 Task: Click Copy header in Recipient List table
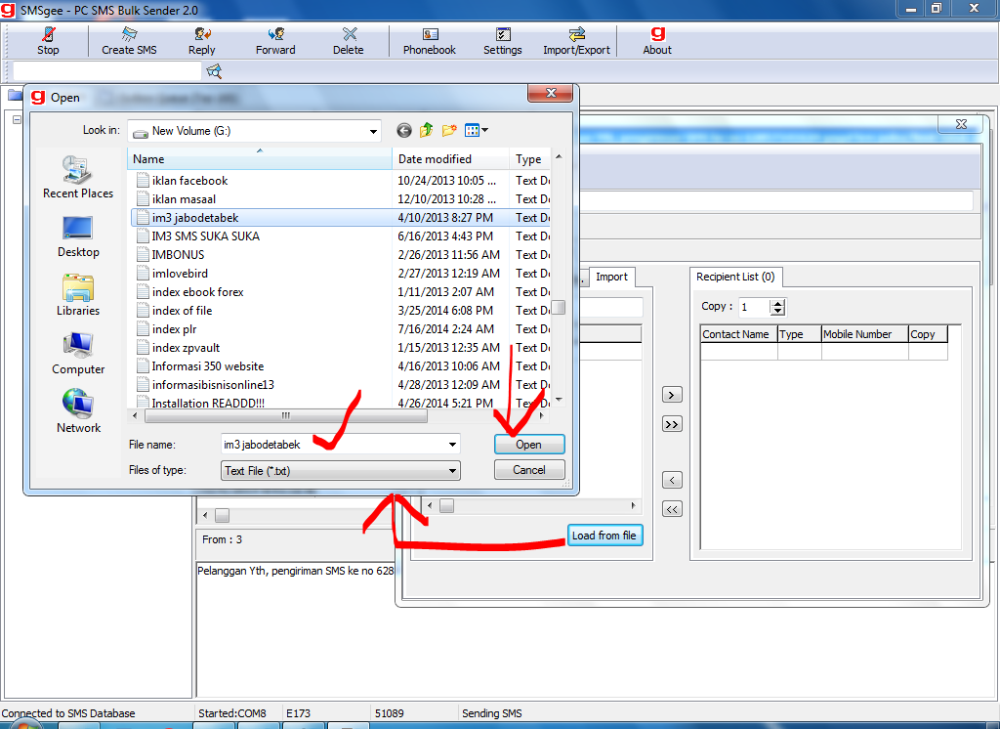click(928, 334)
